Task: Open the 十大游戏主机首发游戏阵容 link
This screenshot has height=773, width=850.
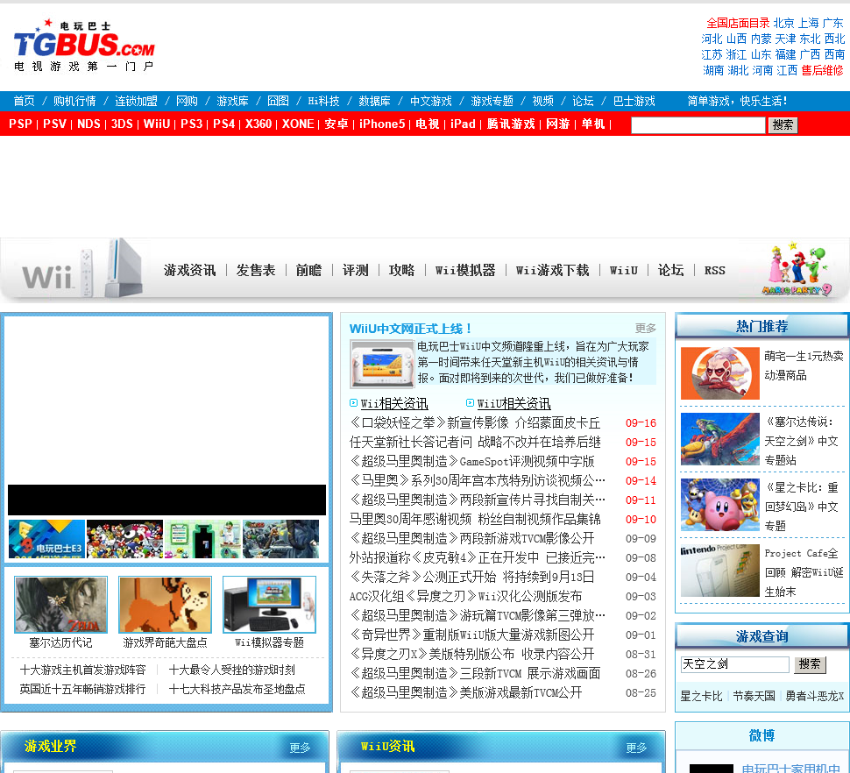Action: click(x=83, y=670)
